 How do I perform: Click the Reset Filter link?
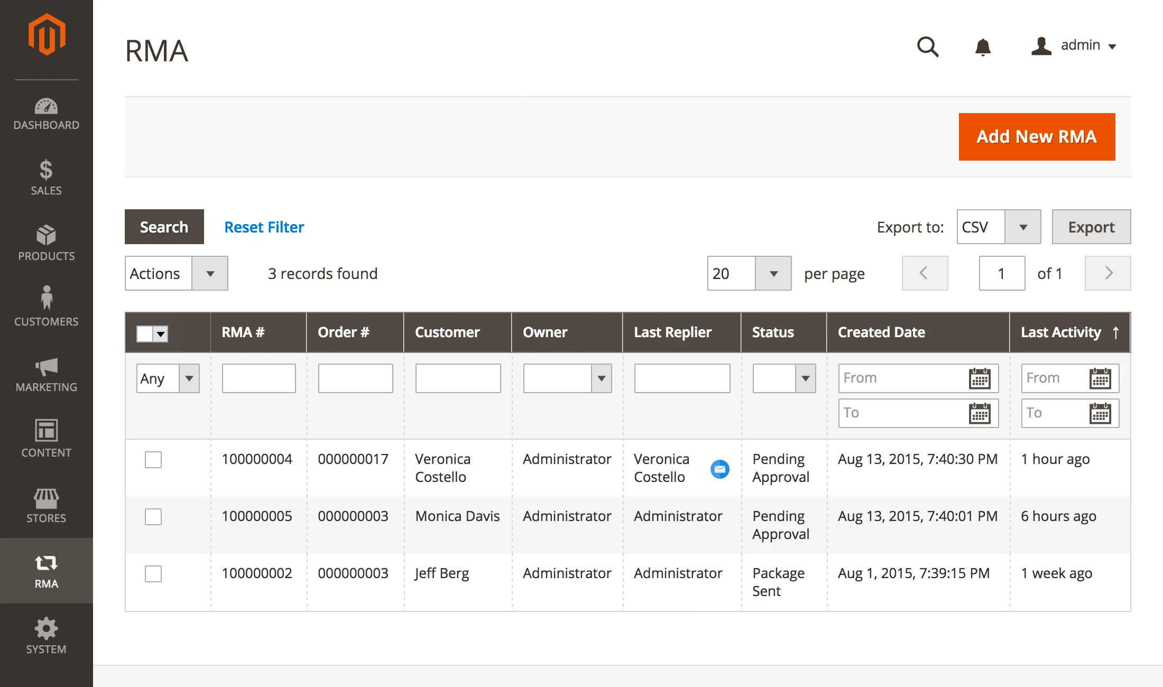tap(264, 227)
